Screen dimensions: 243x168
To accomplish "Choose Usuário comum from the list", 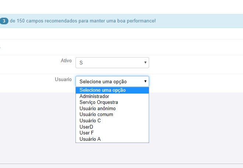I will click(96, 115).
